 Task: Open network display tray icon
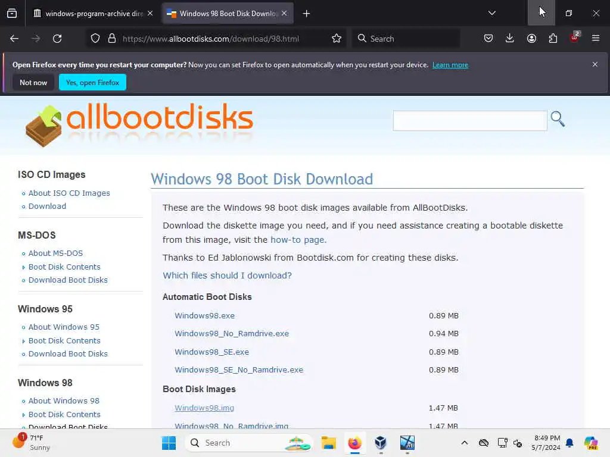point(502,443)
